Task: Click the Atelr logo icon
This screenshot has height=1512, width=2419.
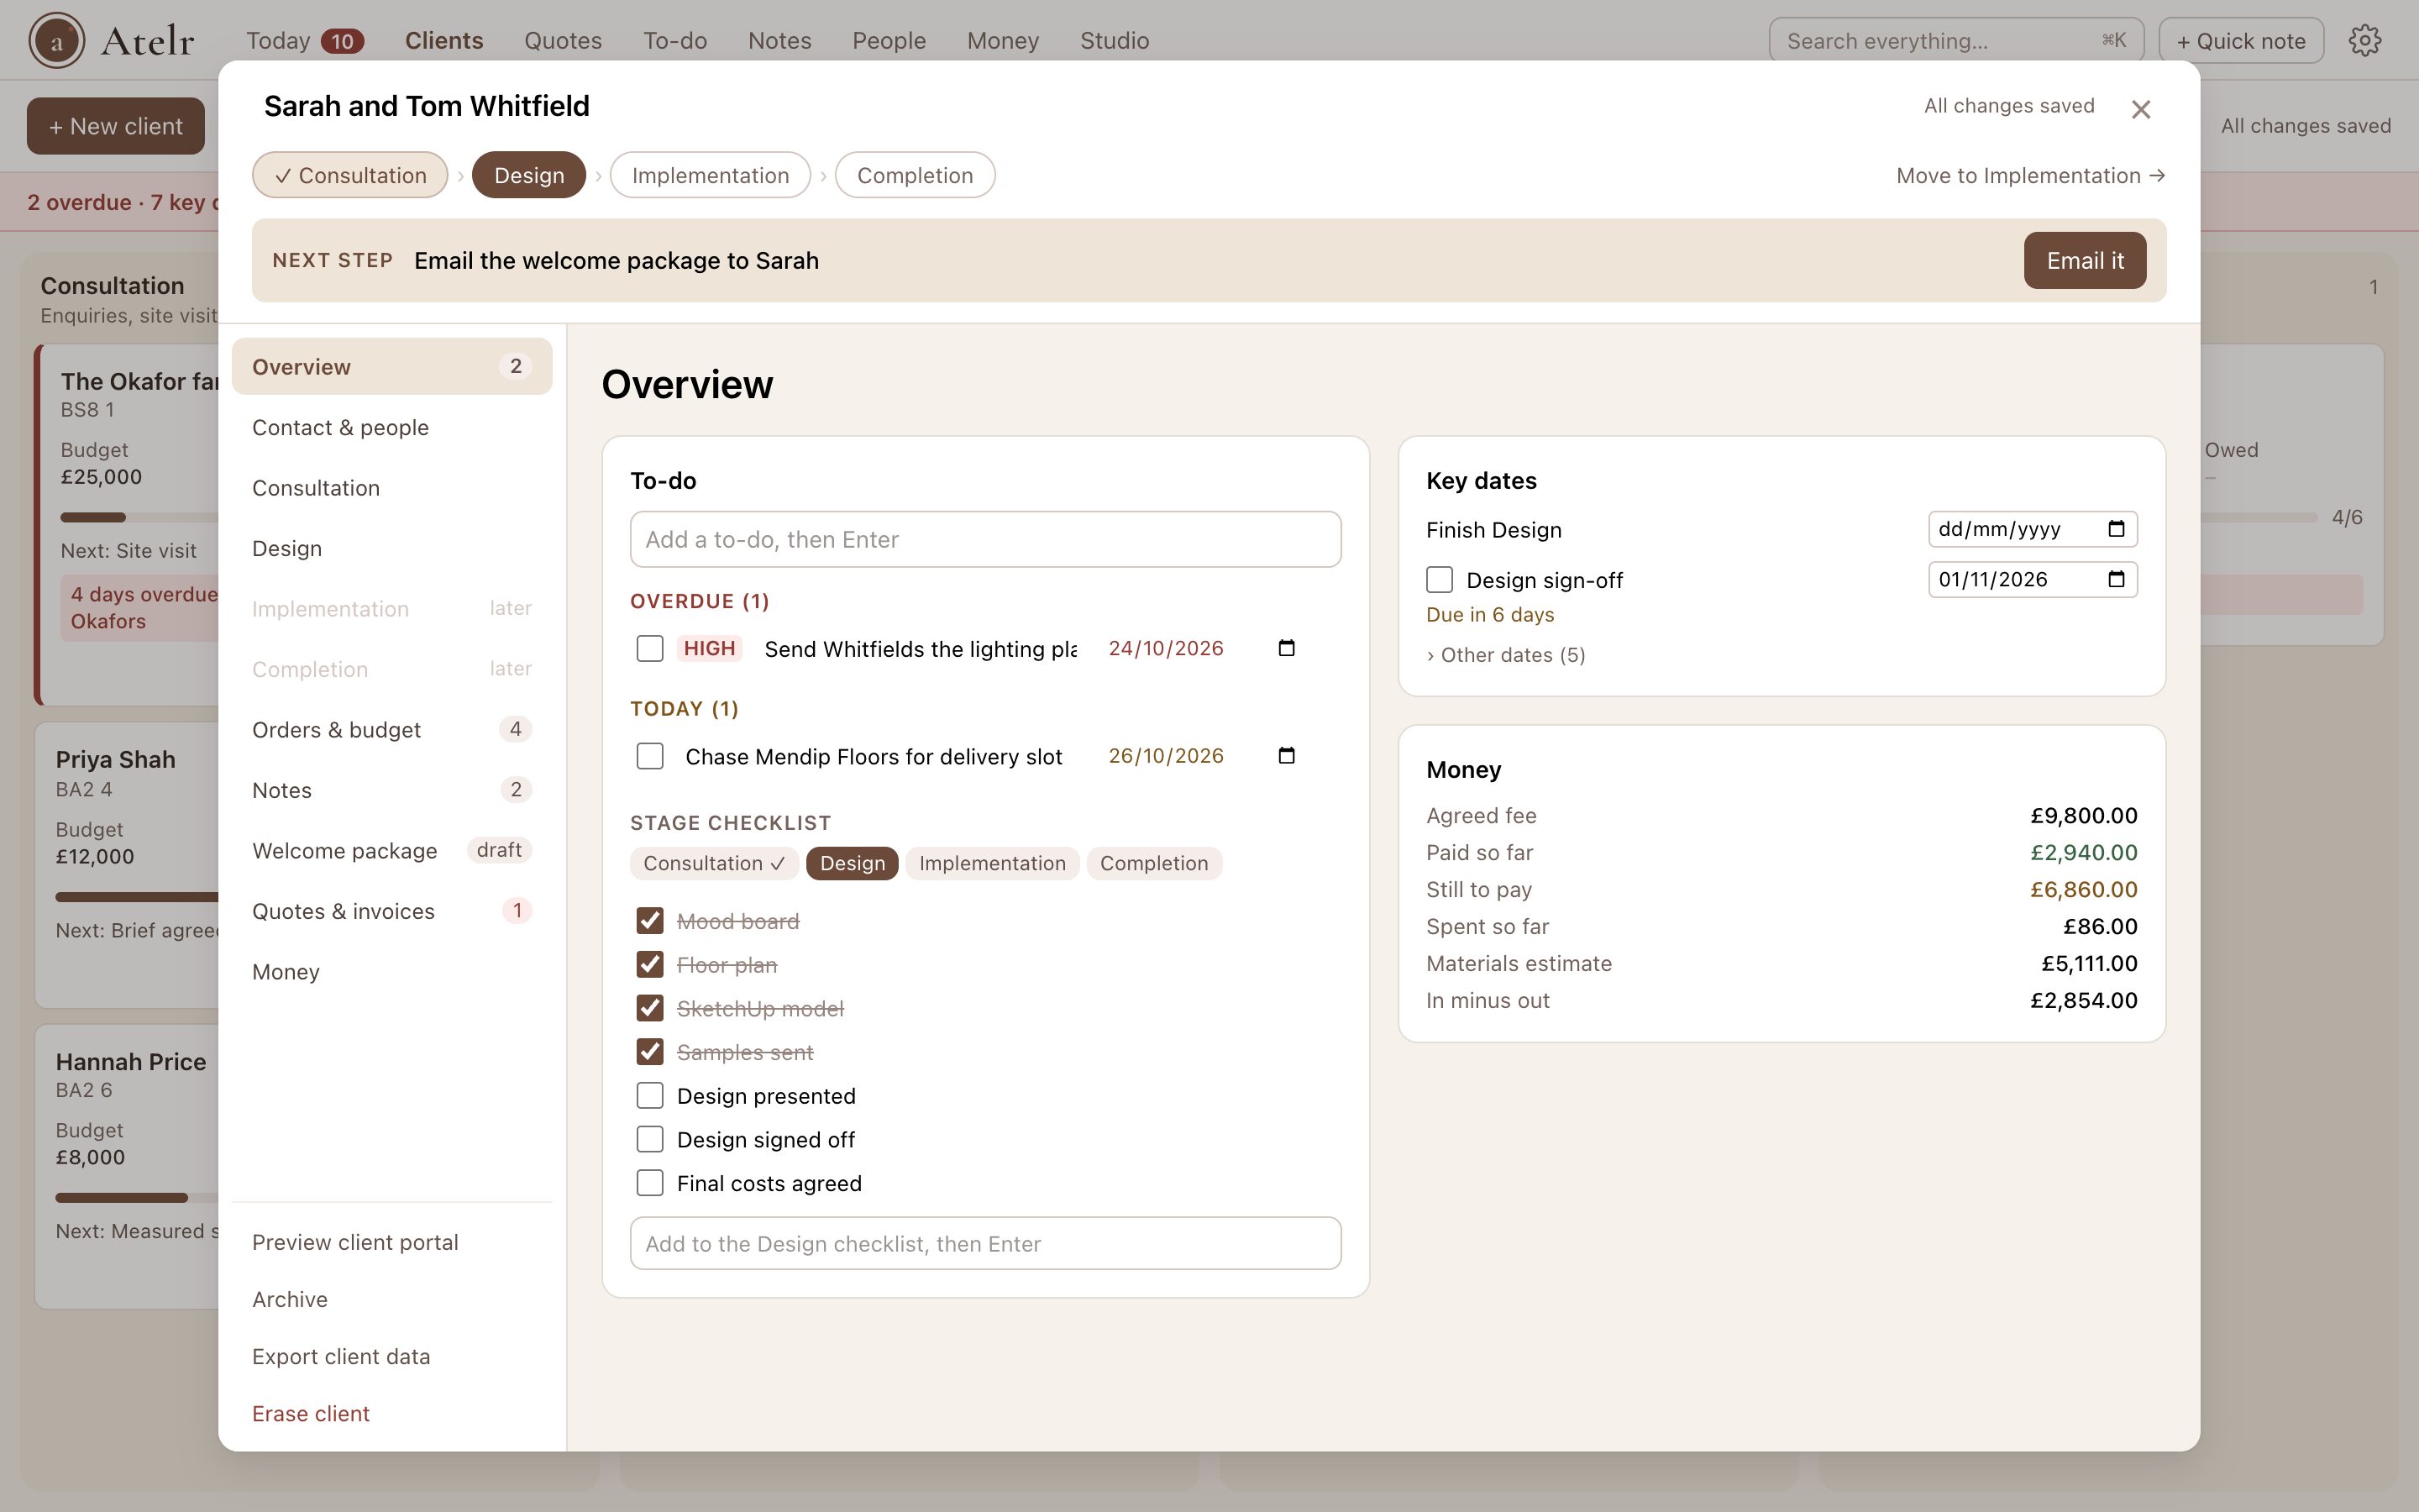Action: (x=56, y=41)
